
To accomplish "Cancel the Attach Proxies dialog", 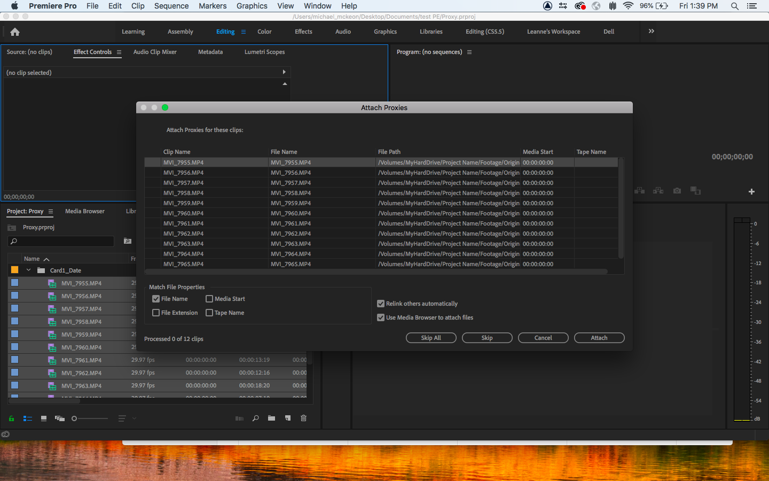I will pos(543,338).
